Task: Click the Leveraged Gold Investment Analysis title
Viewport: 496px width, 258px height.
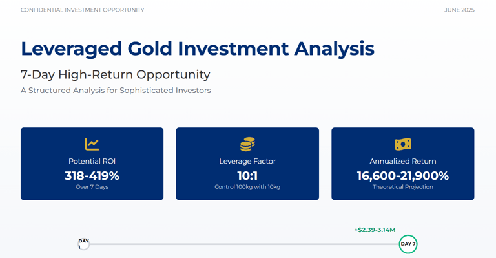Action: coord(198,48)
